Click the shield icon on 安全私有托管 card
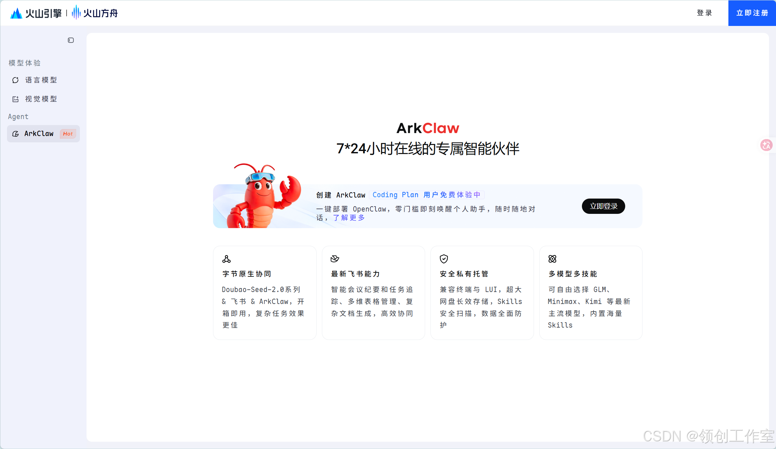 point(443,259)
